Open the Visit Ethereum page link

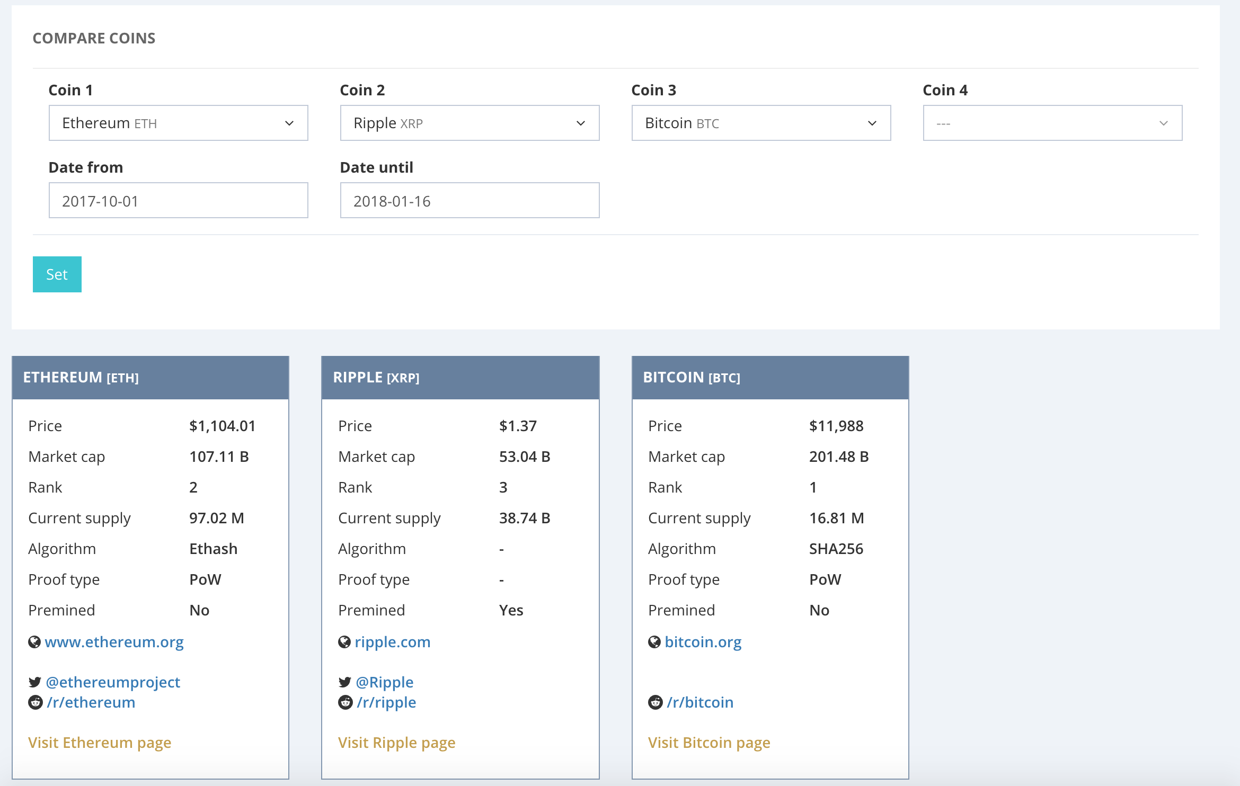[100, 743]
